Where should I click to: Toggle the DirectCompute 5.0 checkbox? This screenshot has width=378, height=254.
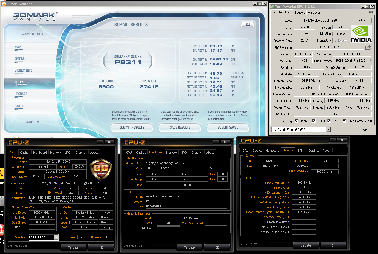[x=344, y=121]
